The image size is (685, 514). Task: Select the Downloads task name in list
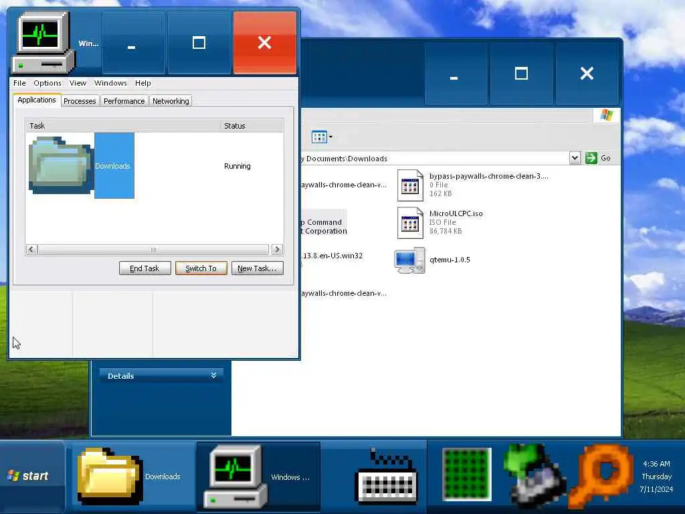point(112,166)
